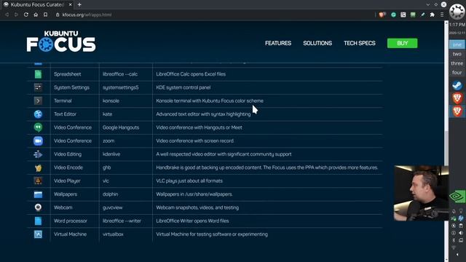Click the Grammarly extension icon
The height and width of the screenshot is (262, 466).
(x=393, y=15)
